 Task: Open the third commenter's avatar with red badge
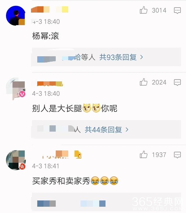pos(16,160)
